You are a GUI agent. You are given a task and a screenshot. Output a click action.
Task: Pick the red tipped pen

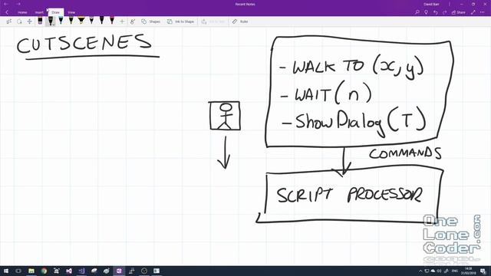(x=112, y=21)
